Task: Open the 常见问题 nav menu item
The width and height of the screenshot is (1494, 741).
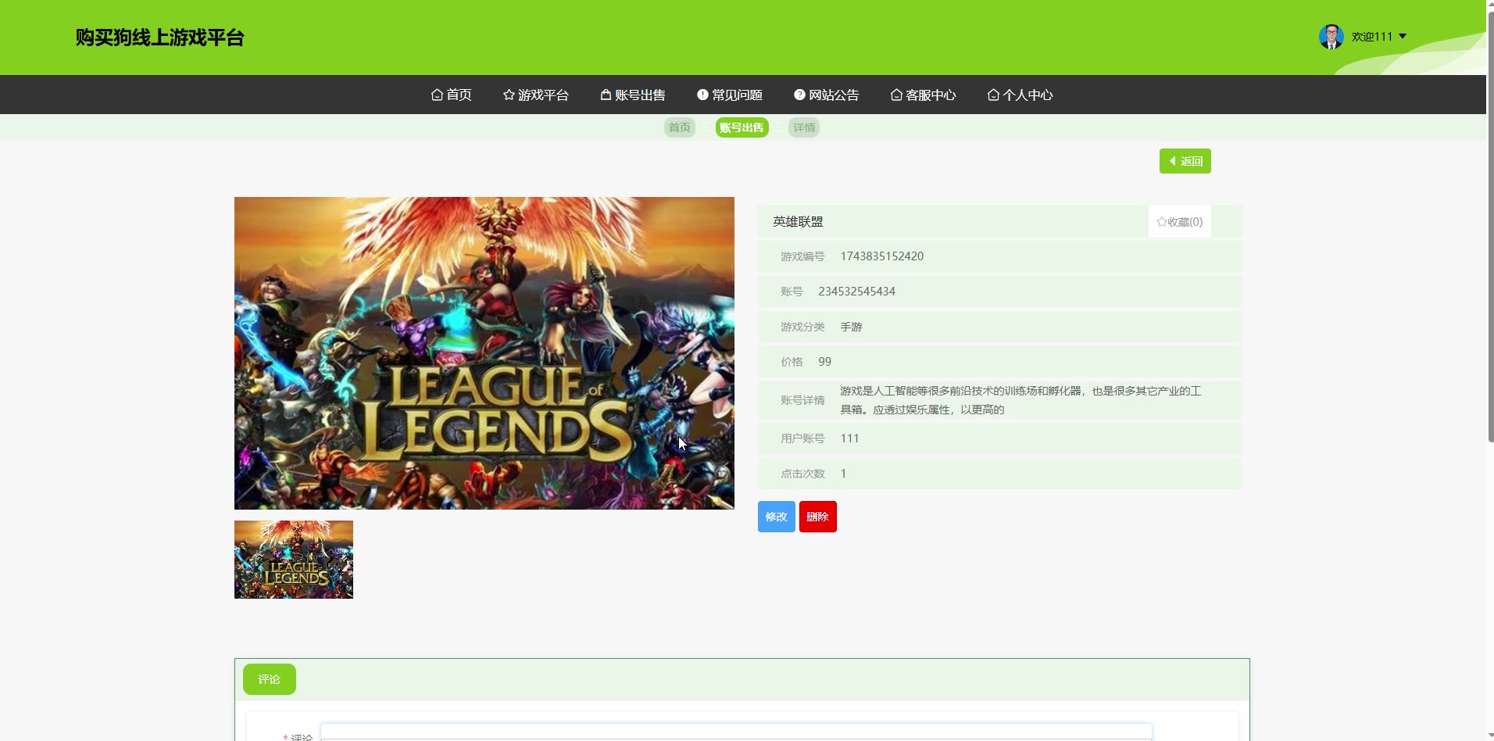Action: tap(730, 95)
